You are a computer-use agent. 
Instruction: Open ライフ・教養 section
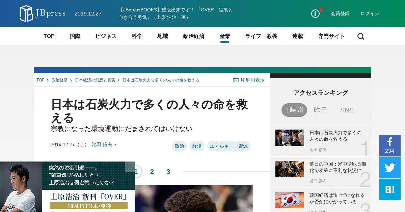click(261, 36)
